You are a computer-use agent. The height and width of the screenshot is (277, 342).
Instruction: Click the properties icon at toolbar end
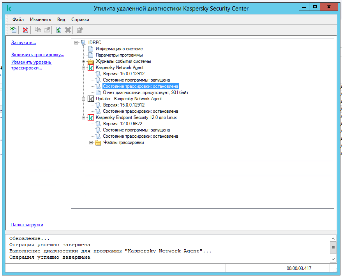point(80,30)
